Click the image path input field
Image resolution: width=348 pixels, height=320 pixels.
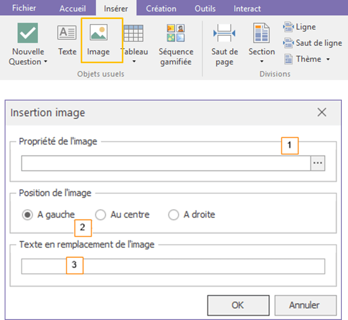tap(166, 163)
